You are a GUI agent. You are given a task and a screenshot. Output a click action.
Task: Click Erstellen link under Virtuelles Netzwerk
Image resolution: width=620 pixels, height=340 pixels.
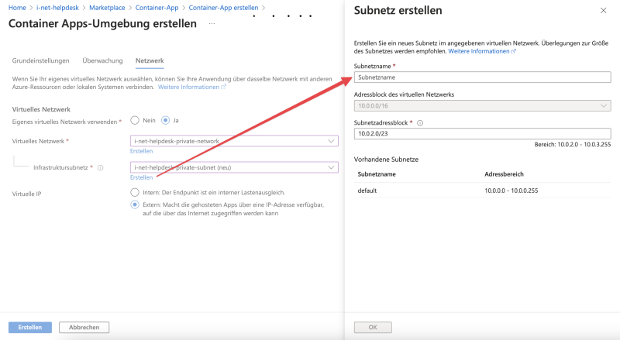141,151
